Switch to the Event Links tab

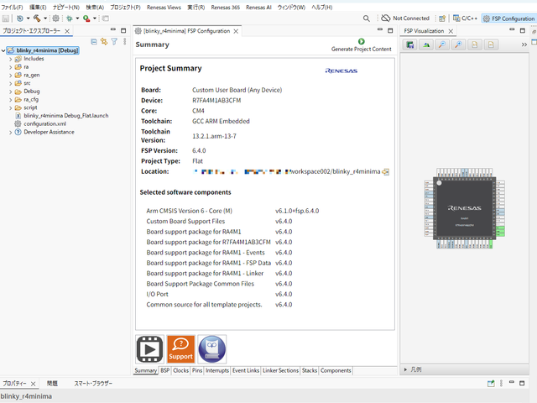click(246, 370)
